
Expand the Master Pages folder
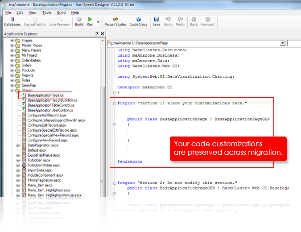coord(12,46)
